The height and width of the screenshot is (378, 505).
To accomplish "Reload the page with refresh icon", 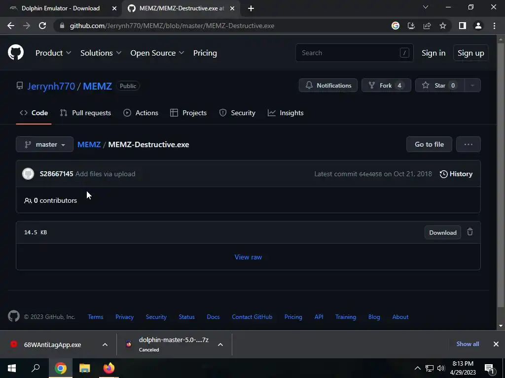I will click(x=42, y=26).
